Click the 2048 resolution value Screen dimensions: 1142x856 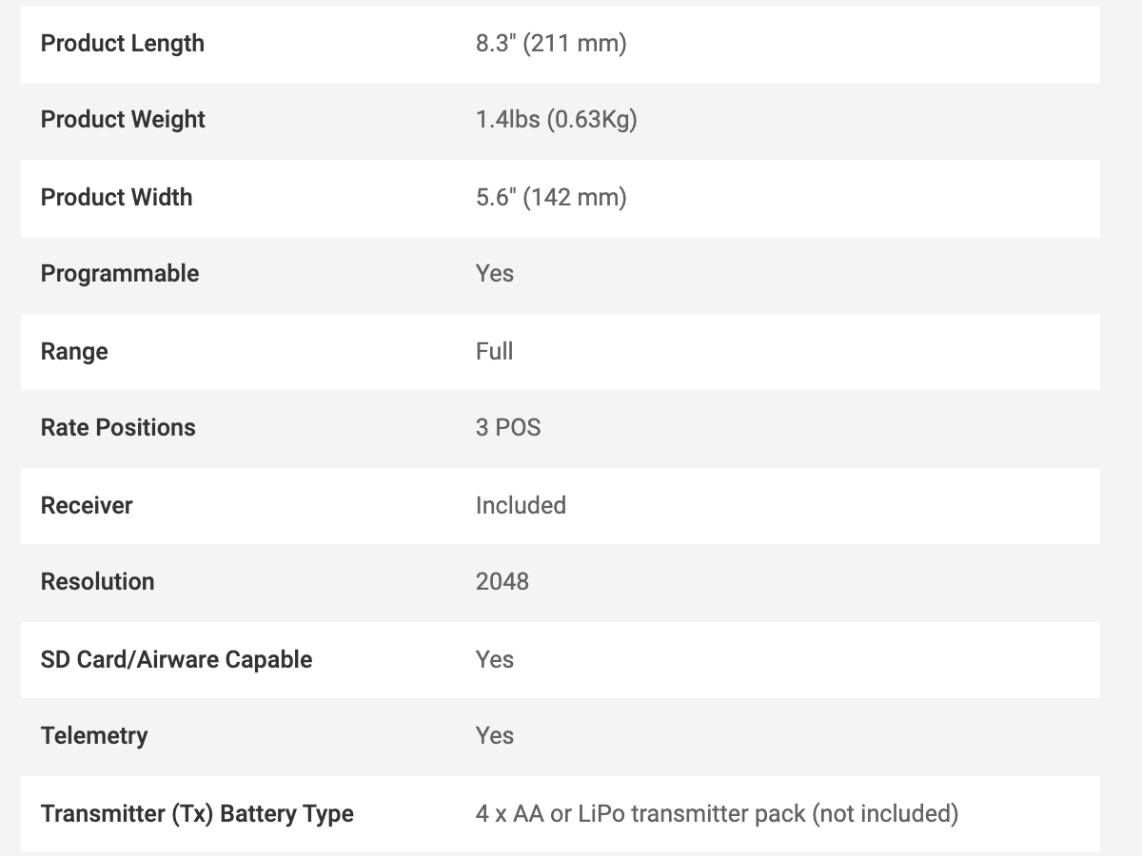502,582
